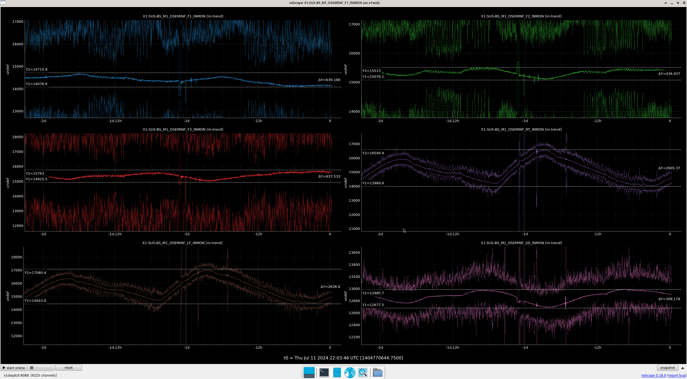Click the F1 plot y-axis undef label

click(x=8, y=69)
